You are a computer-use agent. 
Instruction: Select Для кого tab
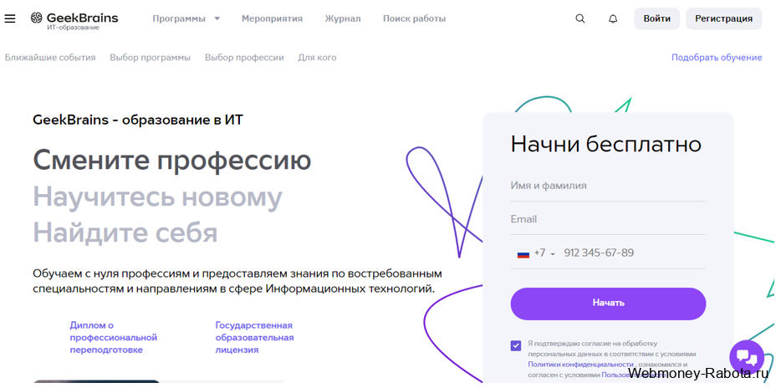317,58
